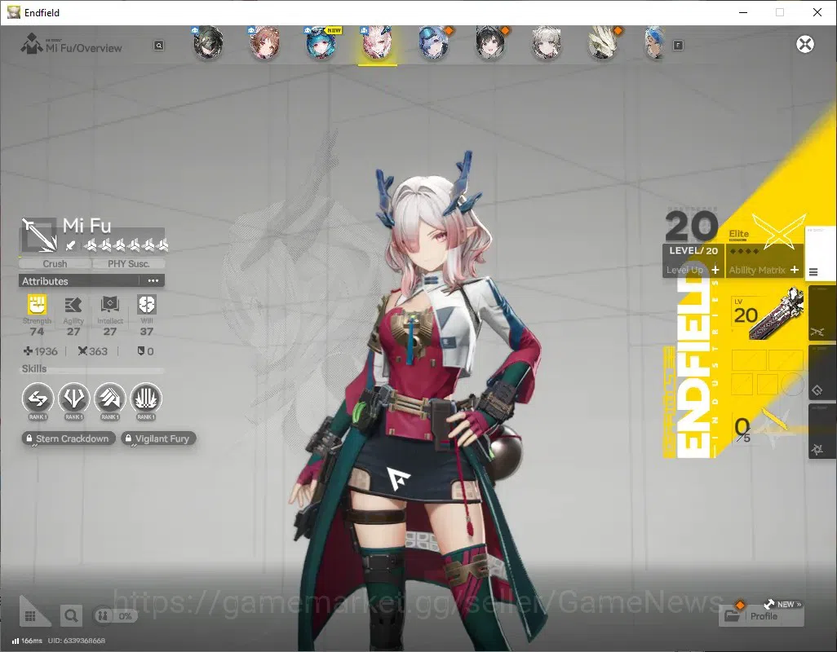The height and width of the screenshot is (652, 837).
Task: Toggle the 0% trust indicator
Action: (115, 616)
